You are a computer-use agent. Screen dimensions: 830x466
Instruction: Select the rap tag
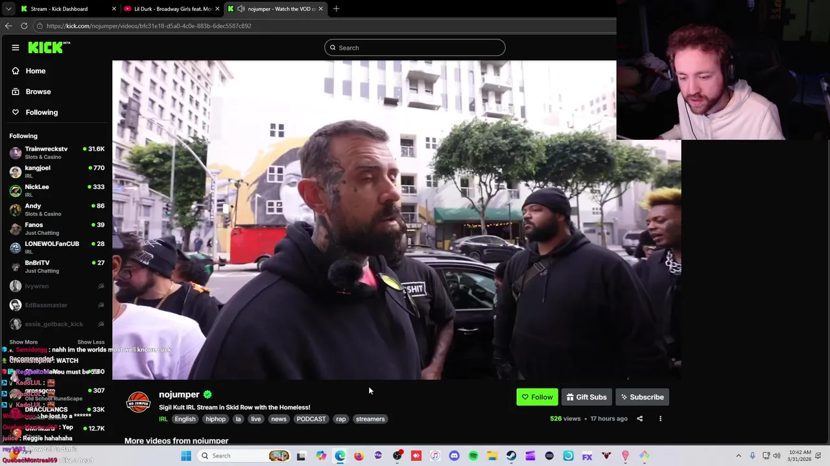340,419
